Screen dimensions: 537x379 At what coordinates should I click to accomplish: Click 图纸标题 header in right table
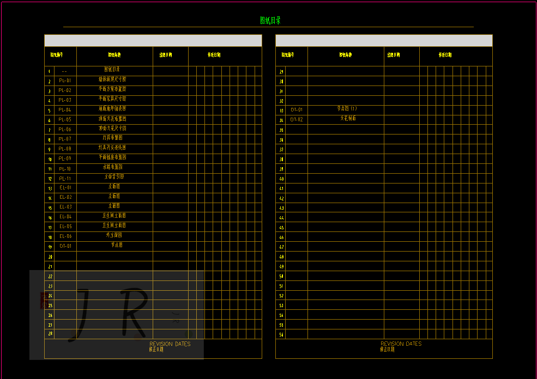(x=346, y=55)
